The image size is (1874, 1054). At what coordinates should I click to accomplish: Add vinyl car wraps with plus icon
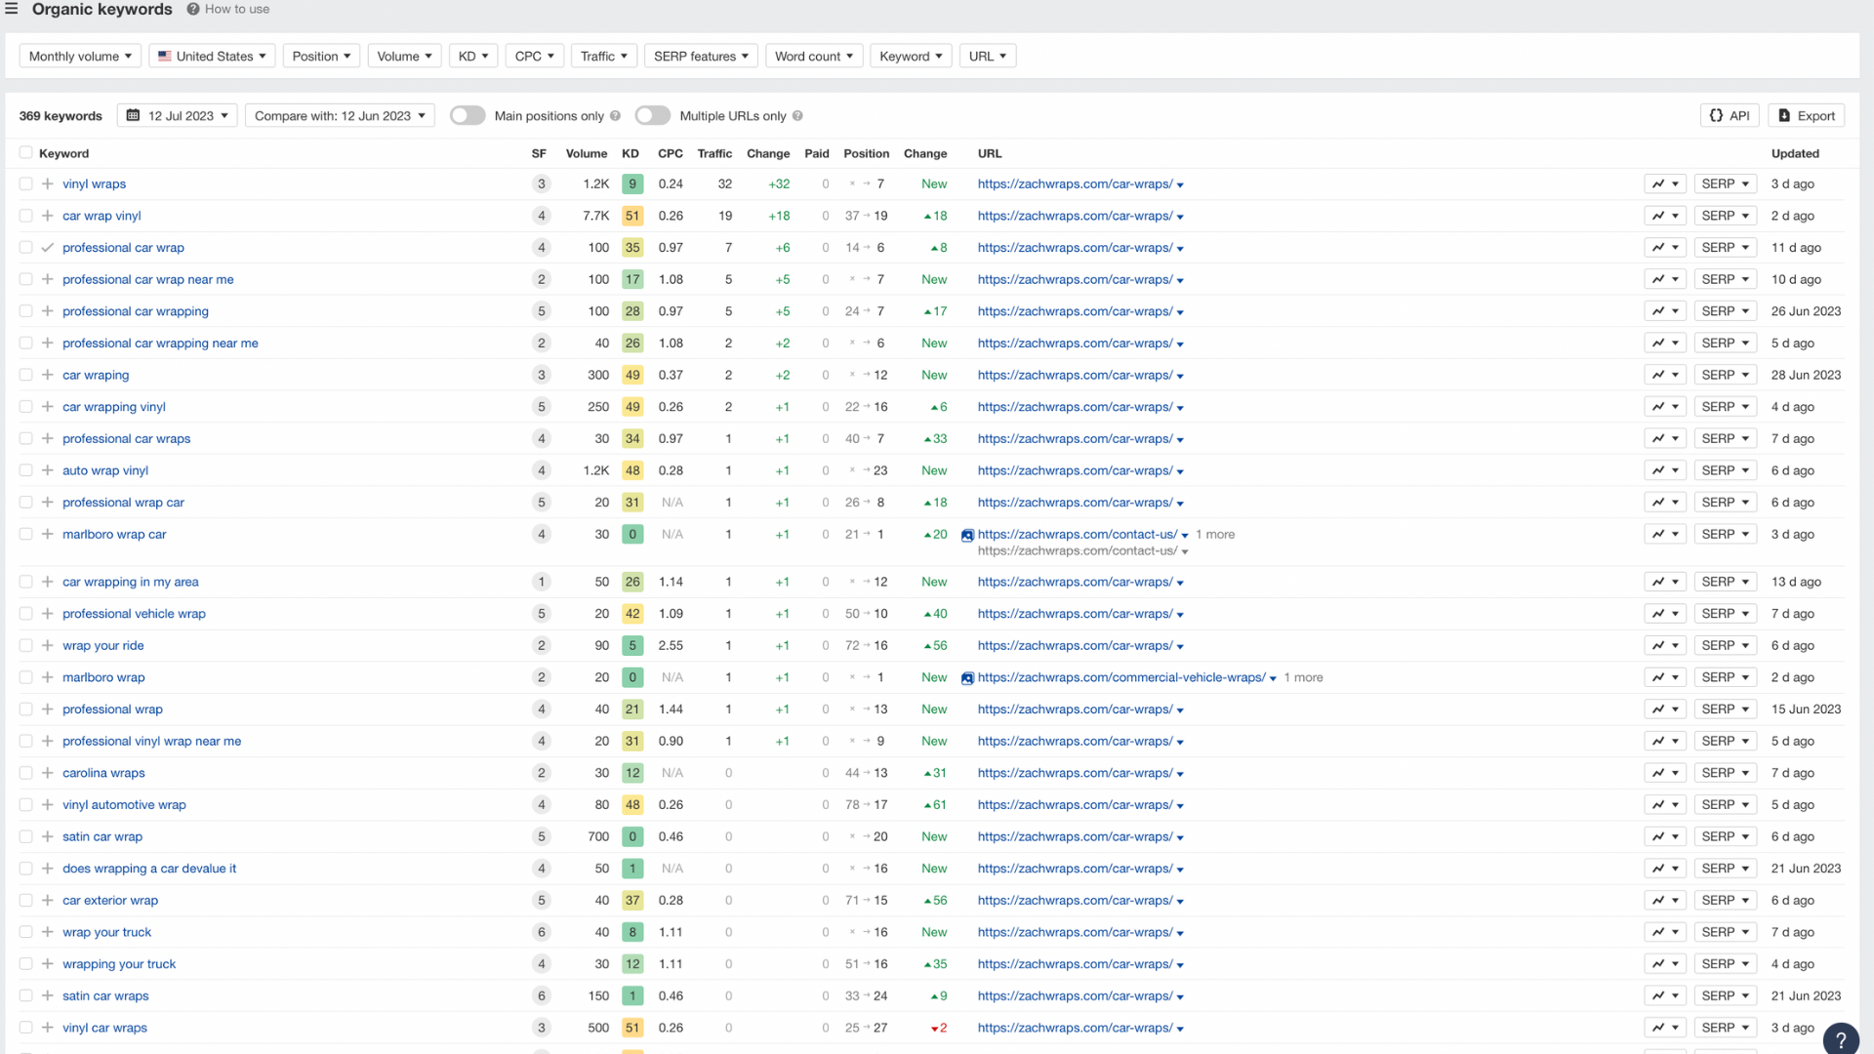point(47,1028)
